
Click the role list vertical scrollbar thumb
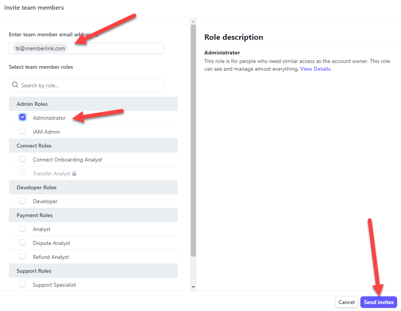click(x=194, y=141)
